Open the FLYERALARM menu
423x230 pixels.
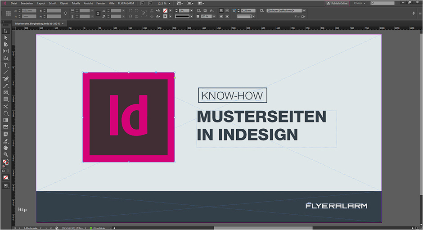126,3
